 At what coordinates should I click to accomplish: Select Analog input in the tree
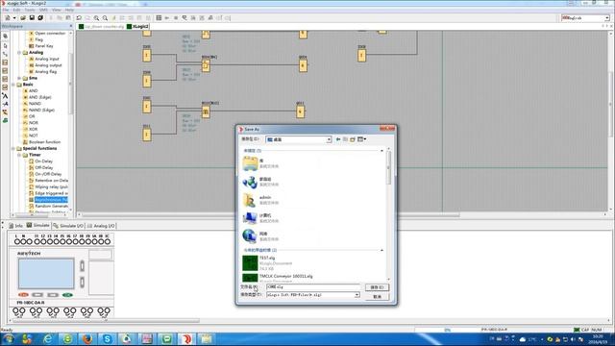(x=47, y=59)
